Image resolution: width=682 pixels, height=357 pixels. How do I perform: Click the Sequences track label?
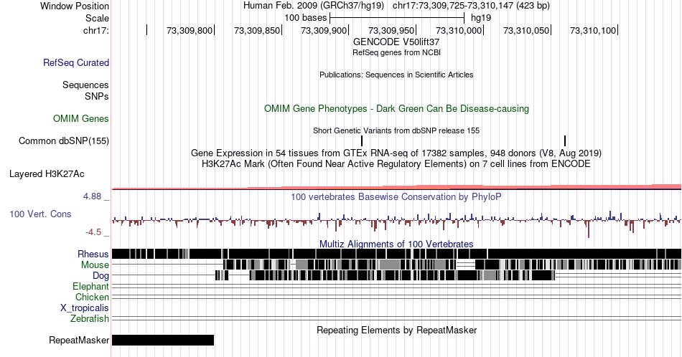(x=85, y=85)
